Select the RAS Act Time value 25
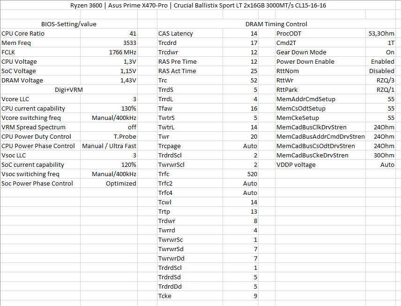The image size is (401, 306). click(240, 71)
